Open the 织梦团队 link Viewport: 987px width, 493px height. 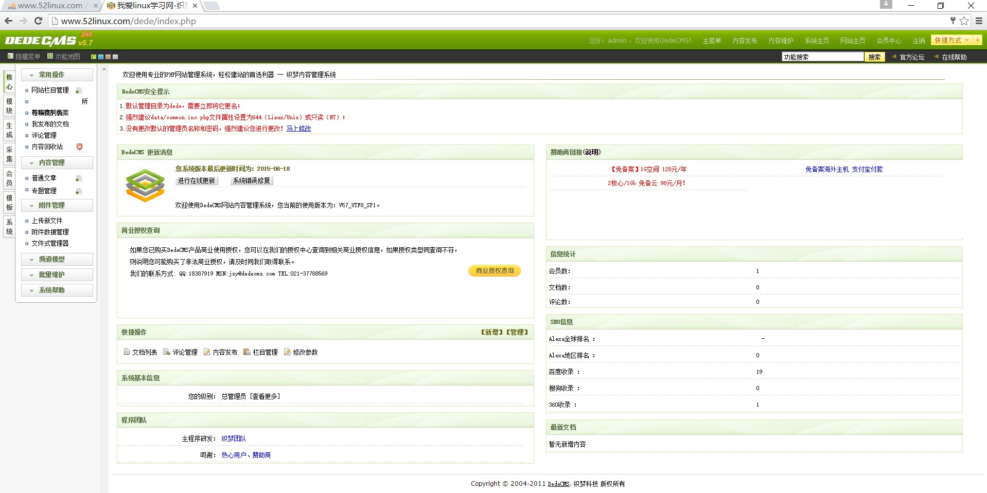234,439
